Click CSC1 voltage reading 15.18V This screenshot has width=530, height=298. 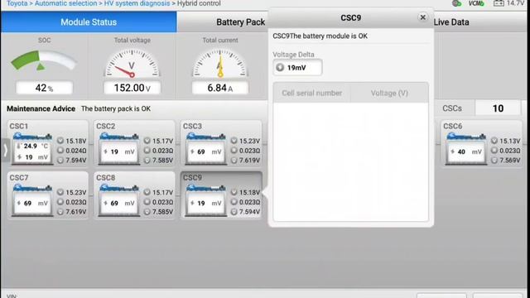(x=72, y=141)
